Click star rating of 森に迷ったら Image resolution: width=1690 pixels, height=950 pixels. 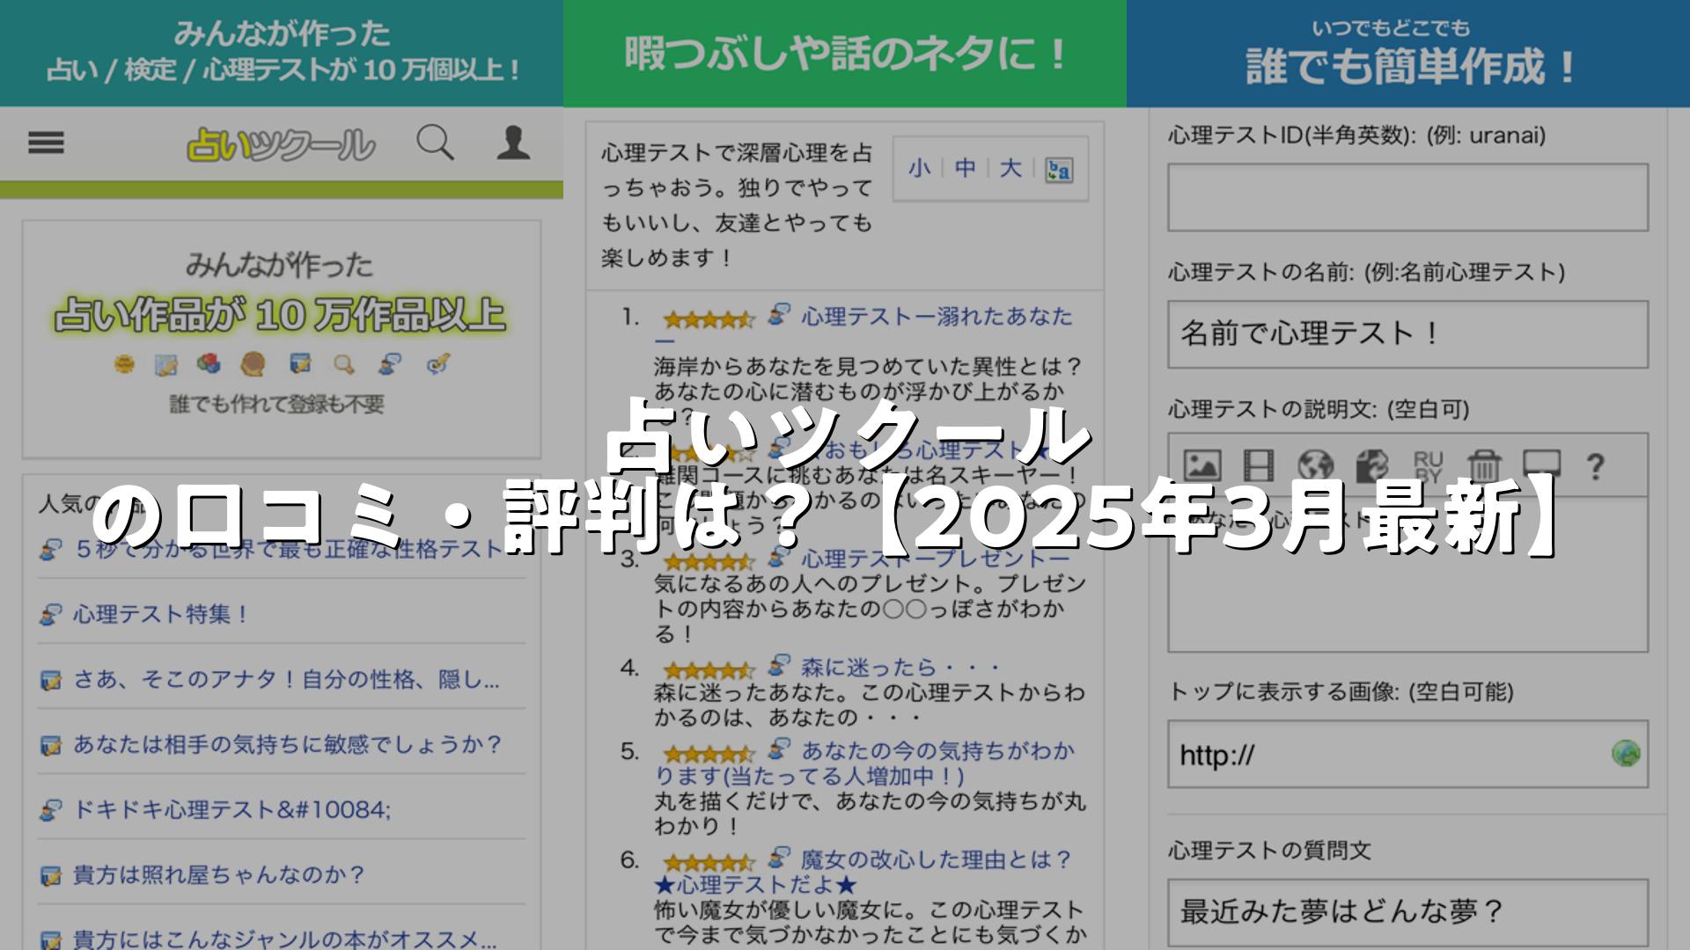click(709, 670)
